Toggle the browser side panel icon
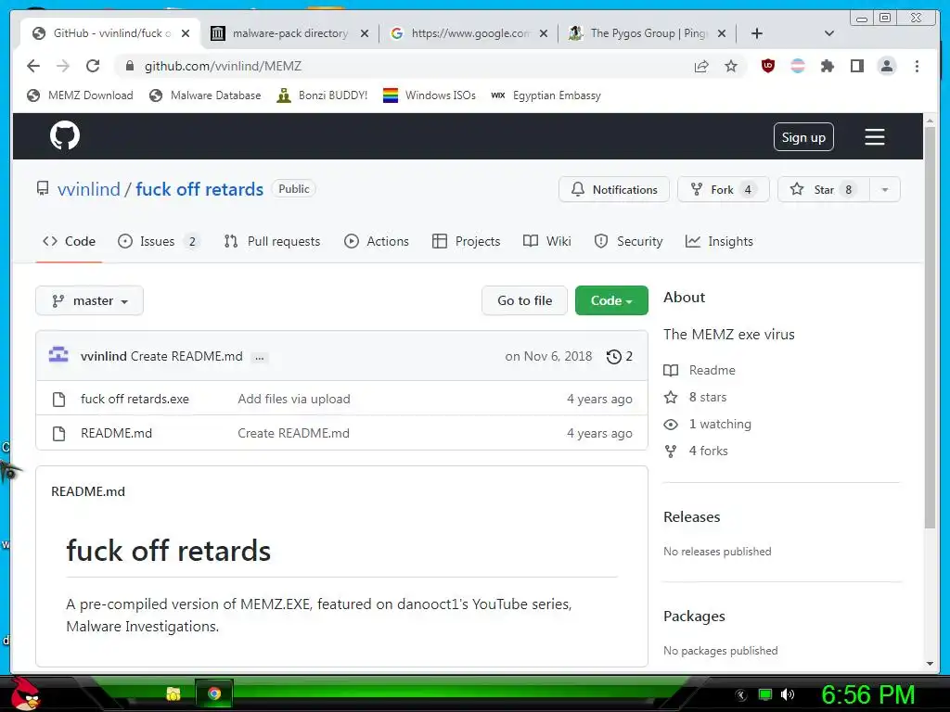The height and width of the screenshot is (712, 950). point(856,66)
